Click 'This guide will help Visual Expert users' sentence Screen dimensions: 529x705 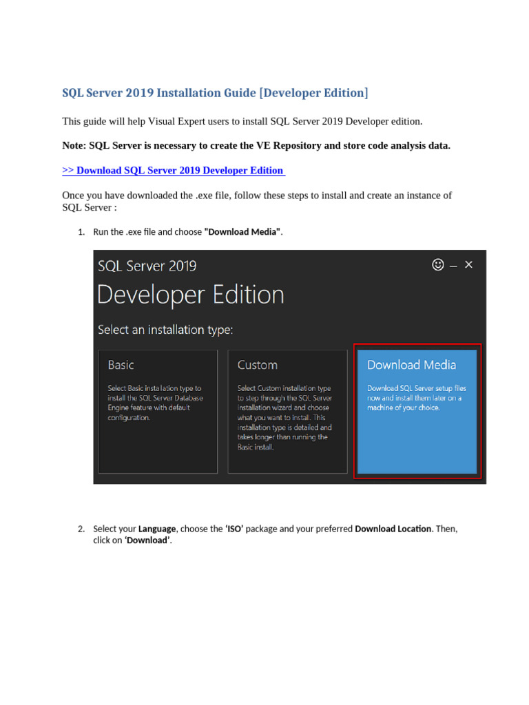pyautogui.click(x=242, y=121)
